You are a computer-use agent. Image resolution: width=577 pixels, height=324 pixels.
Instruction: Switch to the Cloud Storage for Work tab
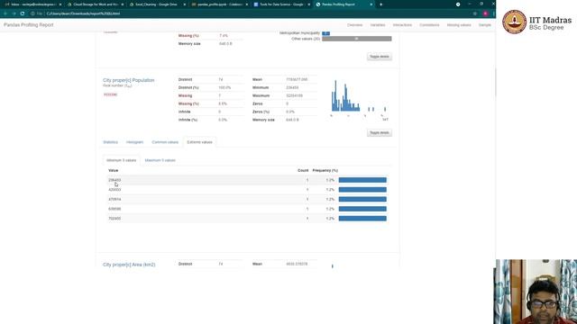tap(95, 4)
